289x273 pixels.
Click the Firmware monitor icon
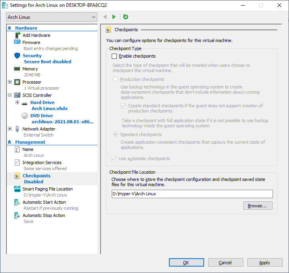(x=17, y=42)
